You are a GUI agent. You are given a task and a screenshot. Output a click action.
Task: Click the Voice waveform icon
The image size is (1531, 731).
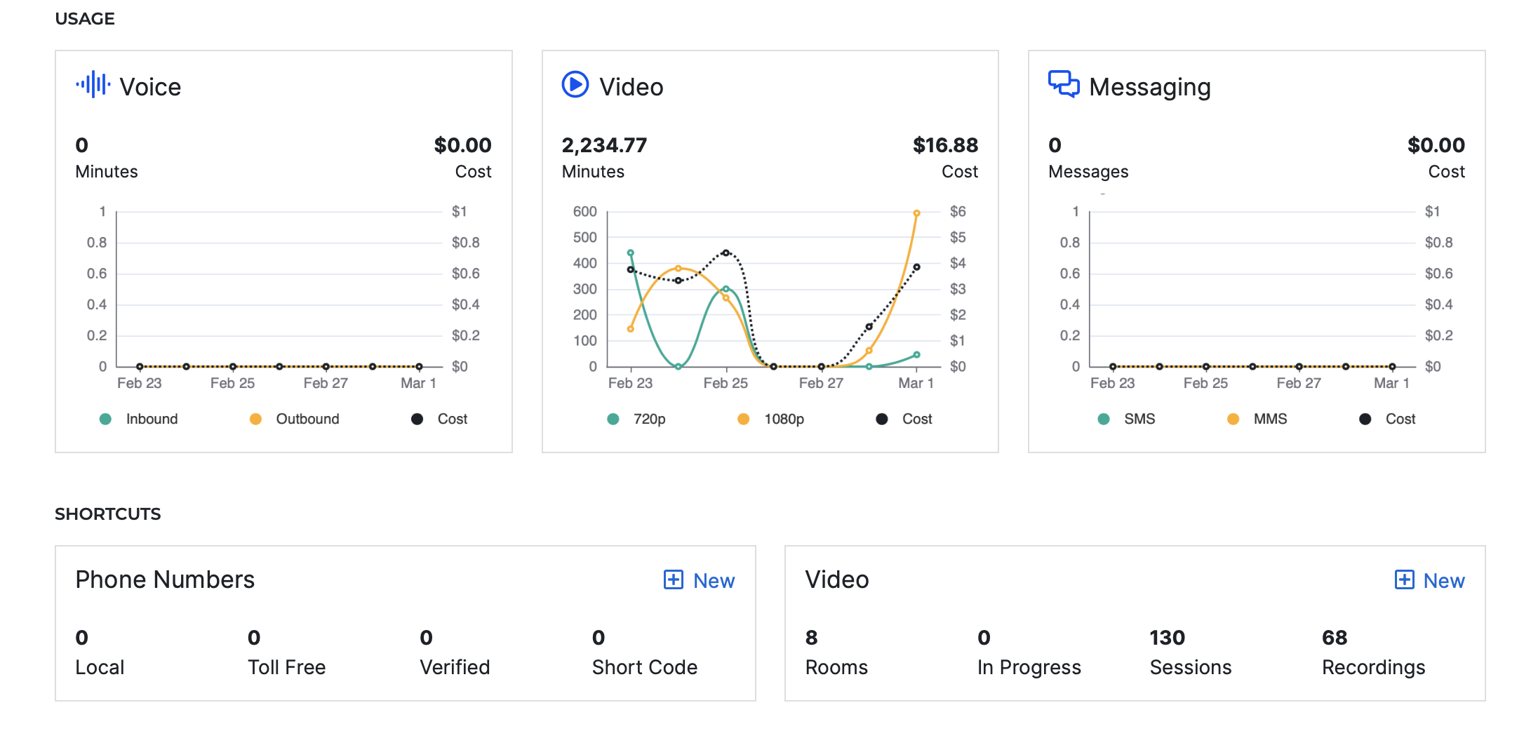click(93, 85)
